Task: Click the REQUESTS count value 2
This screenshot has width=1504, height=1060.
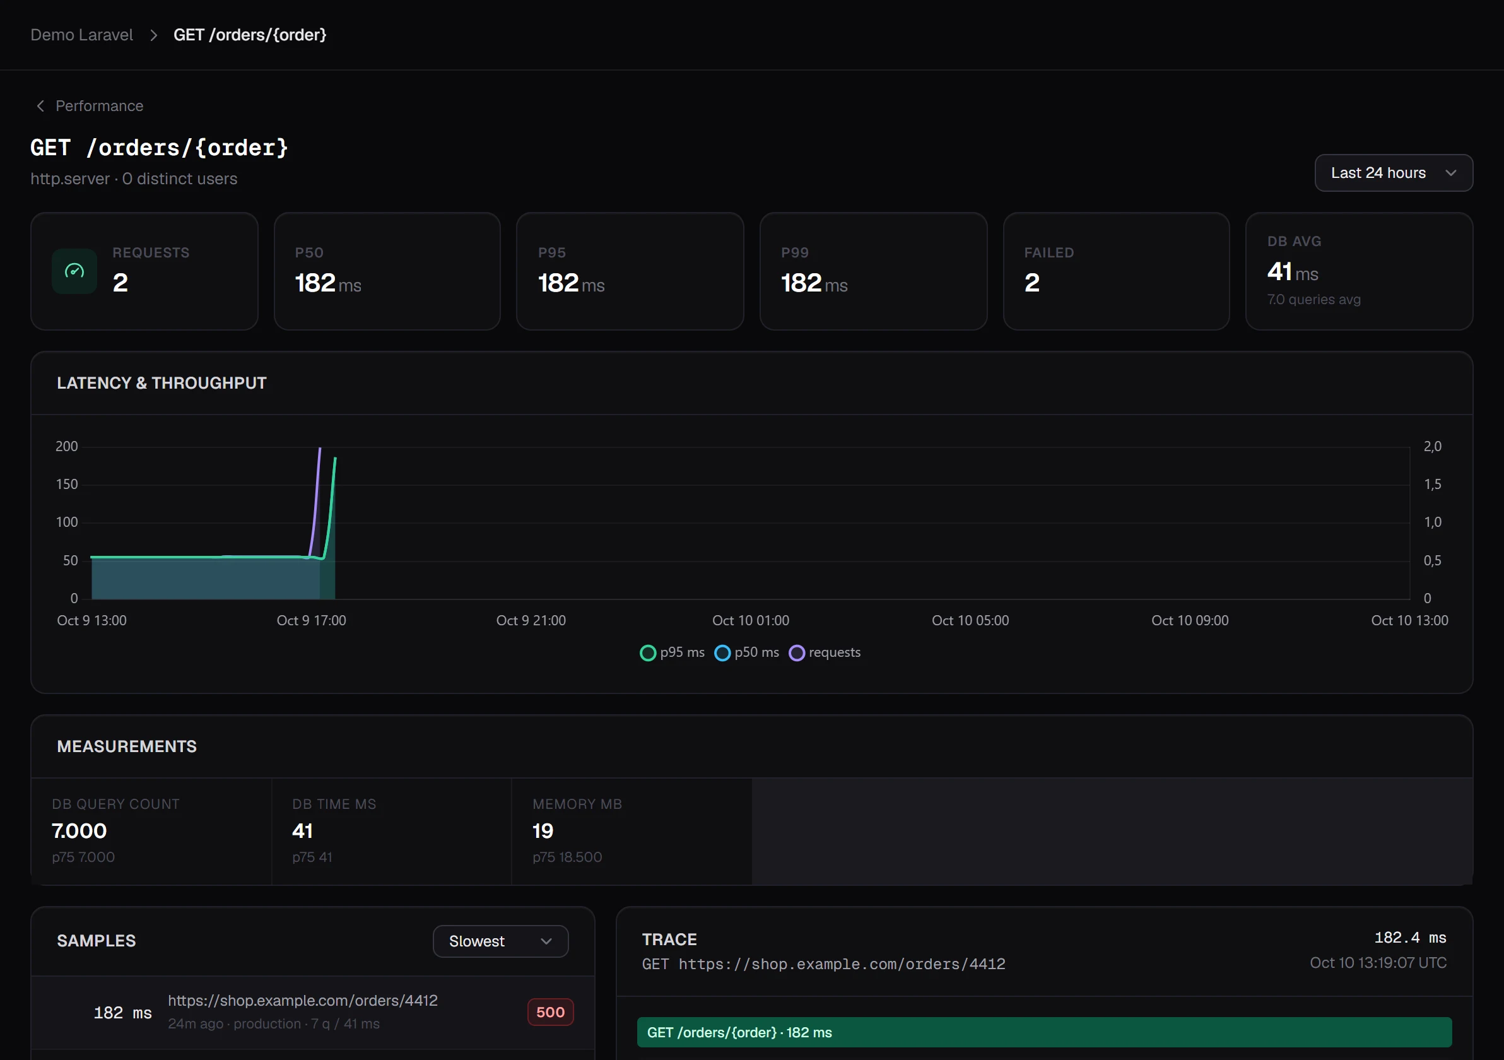Action: [x=120, y=283]
